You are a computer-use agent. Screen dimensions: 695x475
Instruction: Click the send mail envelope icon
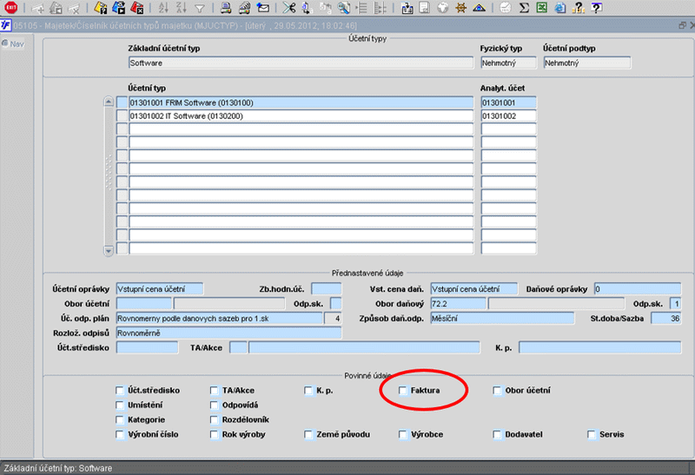(263, 8)
